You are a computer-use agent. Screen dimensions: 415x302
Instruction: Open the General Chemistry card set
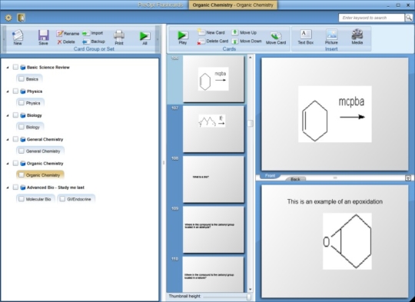(x=40, y=151)
